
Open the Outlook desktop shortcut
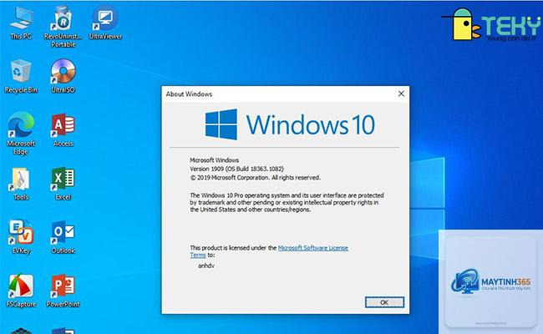[x=63, y=237]
